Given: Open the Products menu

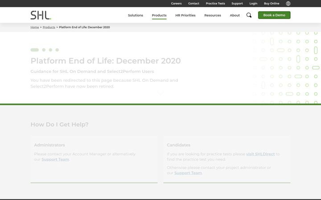Looking at the screenshot, I should (159, 15).
